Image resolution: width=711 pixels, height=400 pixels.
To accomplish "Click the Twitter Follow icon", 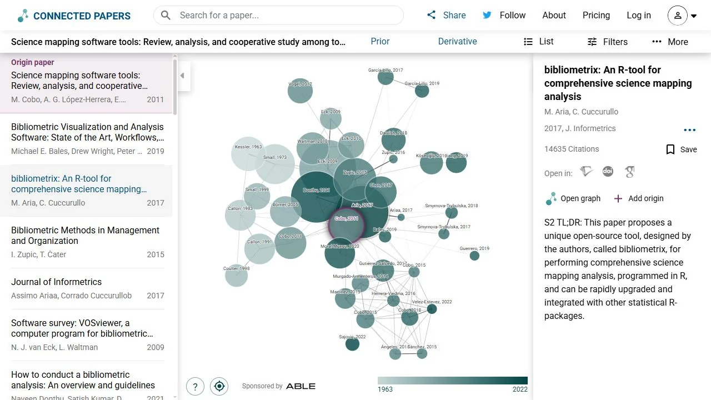I will (x=487, y=15).
